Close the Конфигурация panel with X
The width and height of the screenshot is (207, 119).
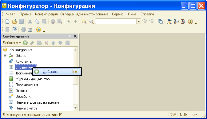click(75, 36)
